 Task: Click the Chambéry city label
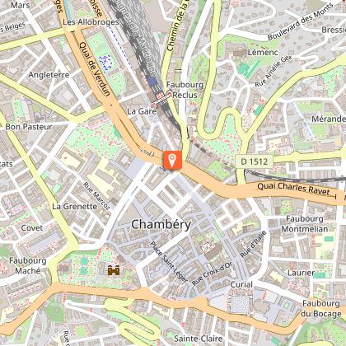161,225
